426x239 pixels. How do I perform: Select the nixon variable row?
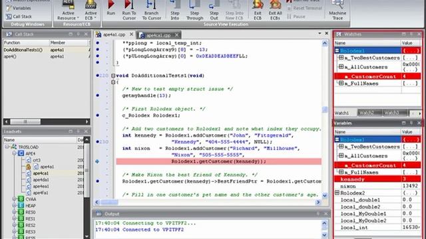[377, 186]
